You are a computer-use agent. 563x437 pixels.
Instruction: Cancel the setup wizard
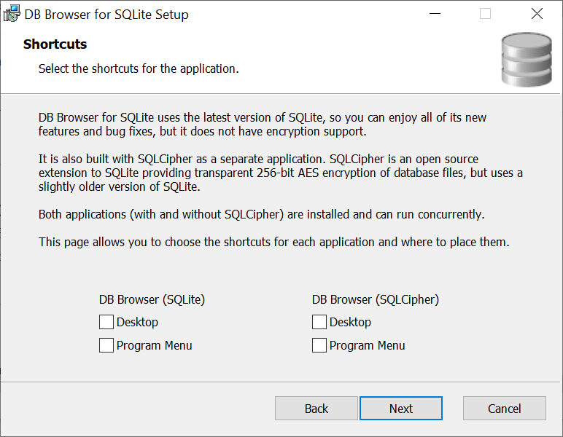coord(505,409)
